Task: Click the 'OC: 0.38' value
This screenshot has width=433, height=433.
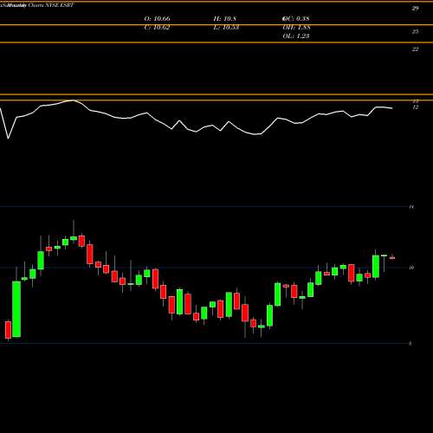Action: point(296,18)
